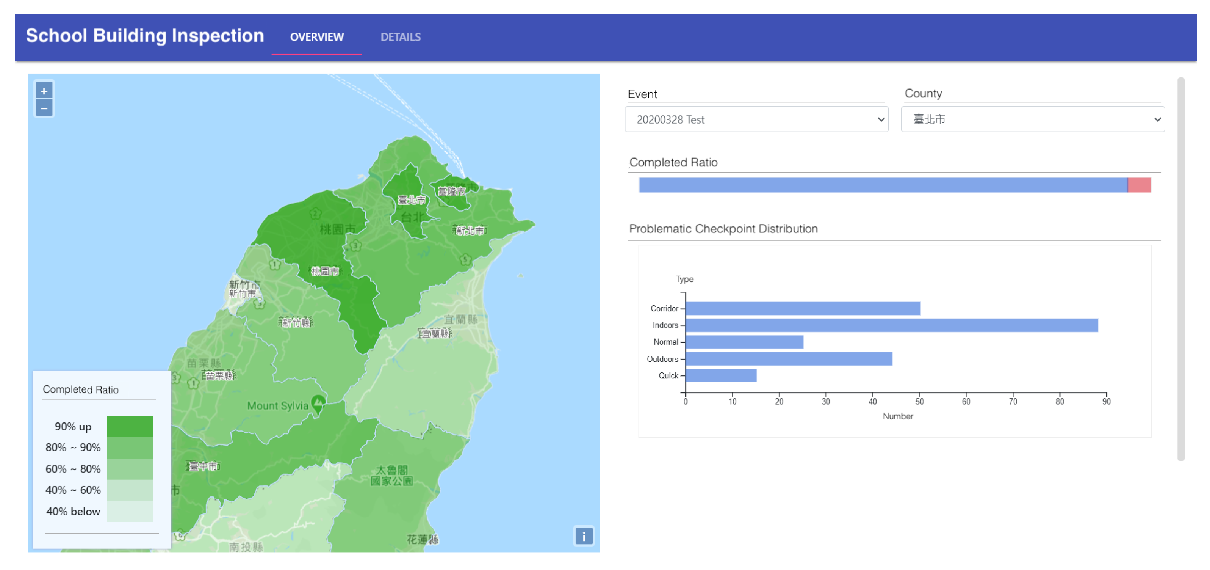Screen dimensions: 1210x570
Task: Click the Mount Sylvia mountain marker icon
Action: click(x=318, y=403)
